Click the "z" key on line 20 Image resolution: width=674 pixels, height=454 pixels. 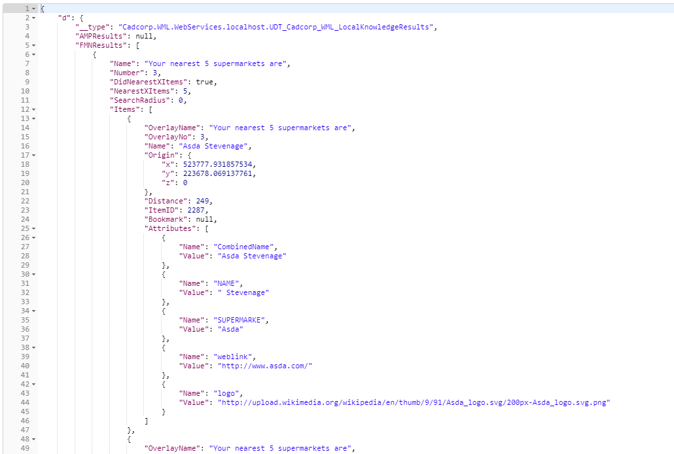coord(168,183)
